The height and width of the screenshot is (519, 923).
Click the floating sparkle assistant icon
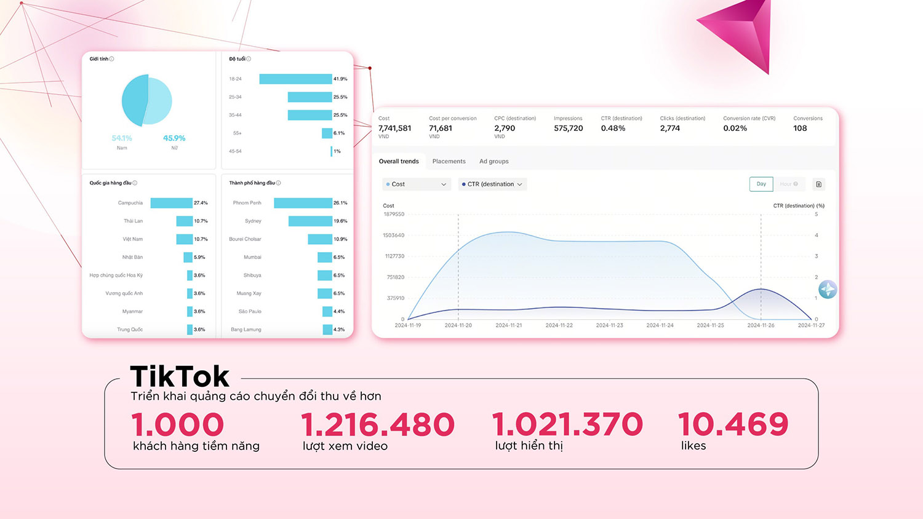(x=827, y=289)
